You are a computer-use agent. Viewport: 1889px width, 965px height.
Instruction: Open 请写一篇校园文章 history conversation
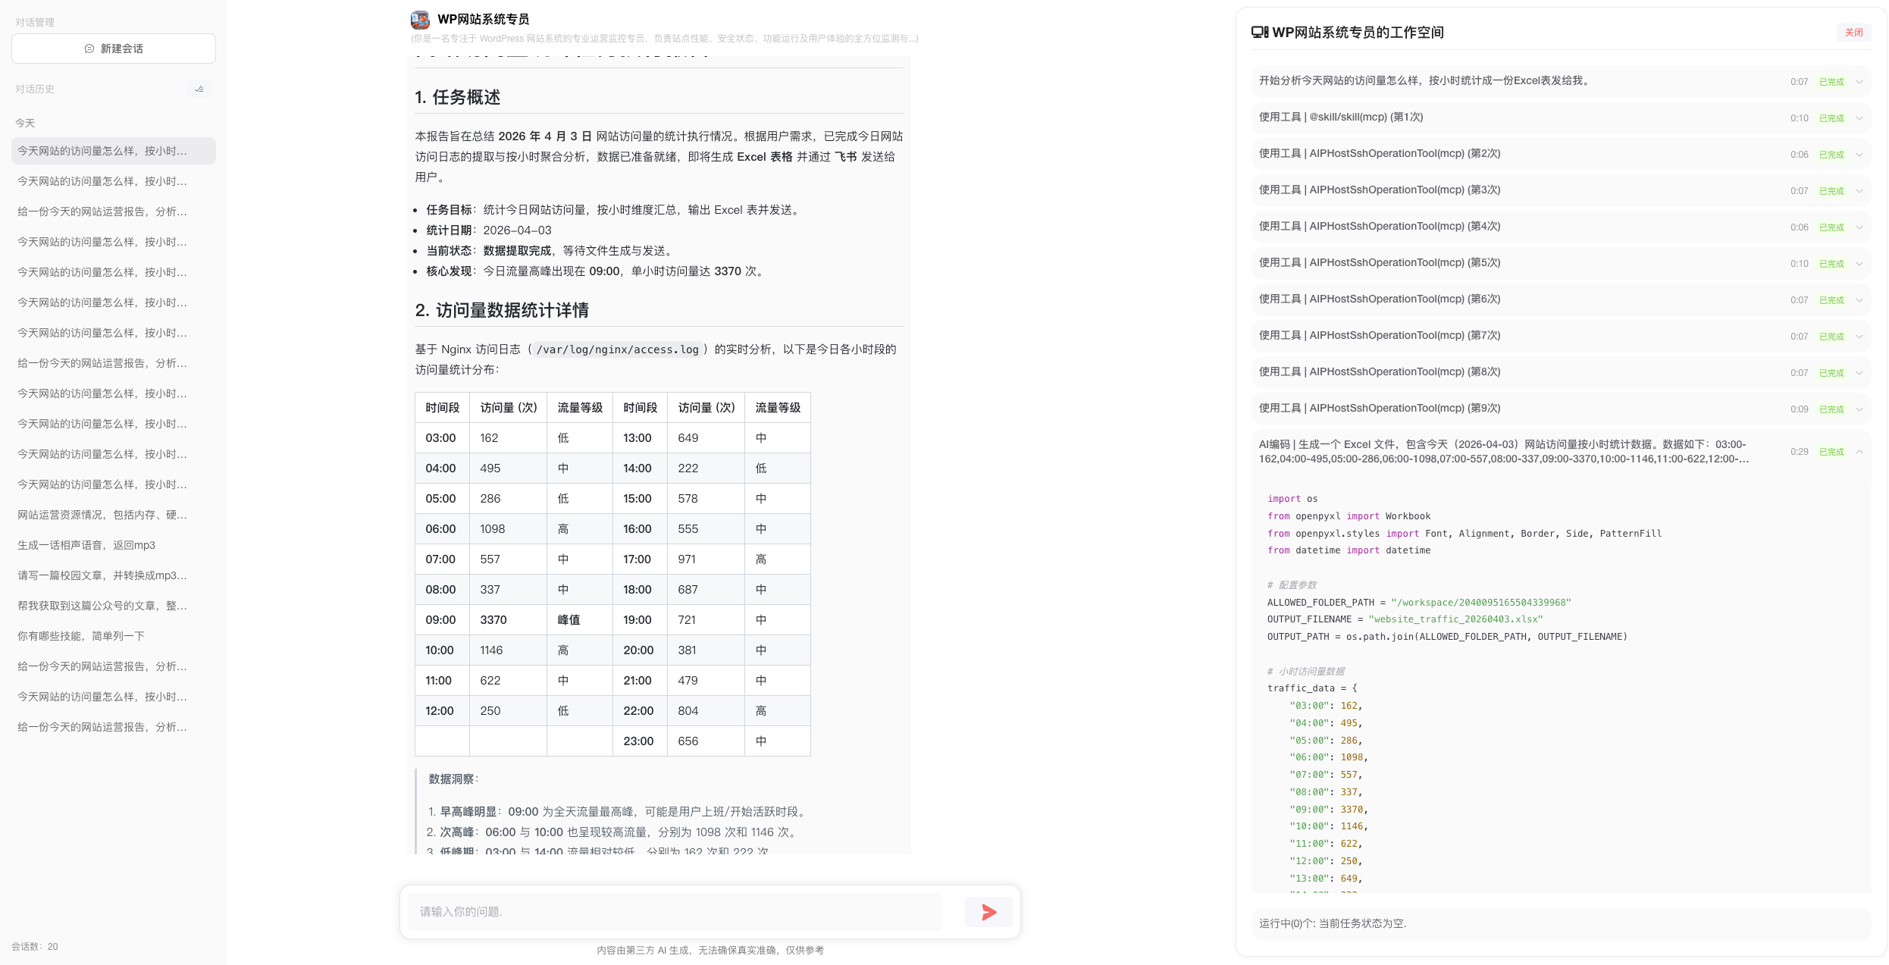click(x=102, y=575)
